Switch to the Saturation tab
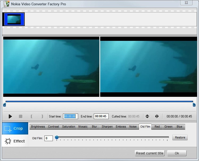Image resolution: width=199 pixels, height=161 pixels. (x=69, y=127)
